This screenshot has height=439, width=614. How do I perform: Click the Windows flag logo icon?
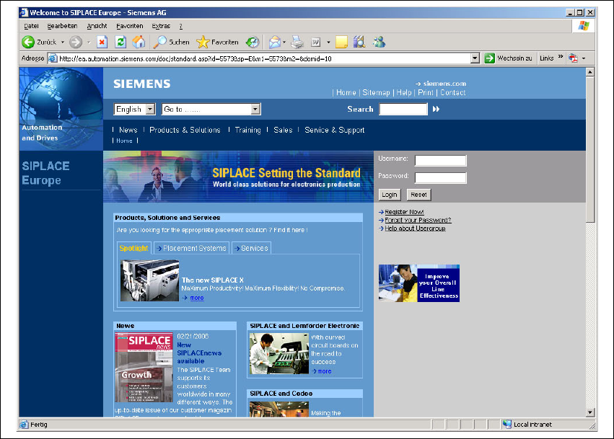(584, 26)
